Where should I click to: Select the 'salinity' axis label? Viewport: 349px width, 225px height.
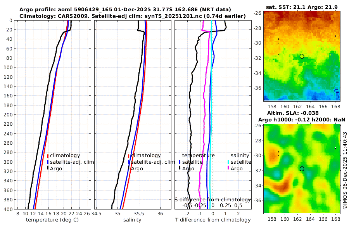point(132,220)
